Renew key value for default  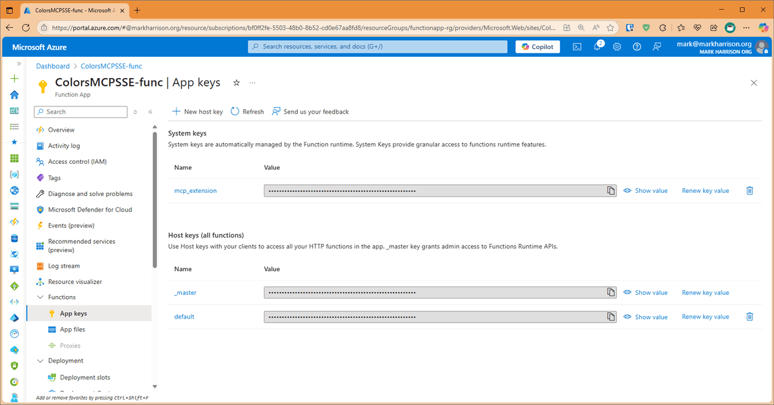(706, 317)
